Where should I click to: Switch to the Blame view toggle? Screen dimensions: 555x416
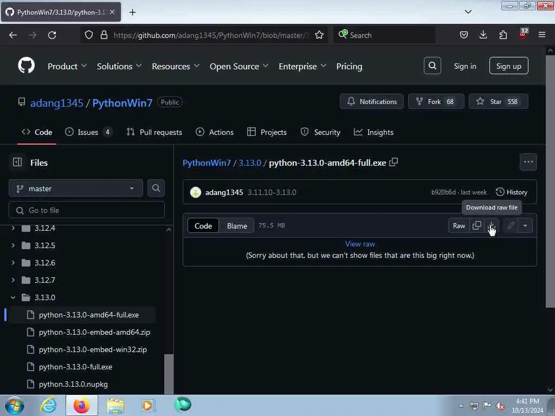point(237,226)
